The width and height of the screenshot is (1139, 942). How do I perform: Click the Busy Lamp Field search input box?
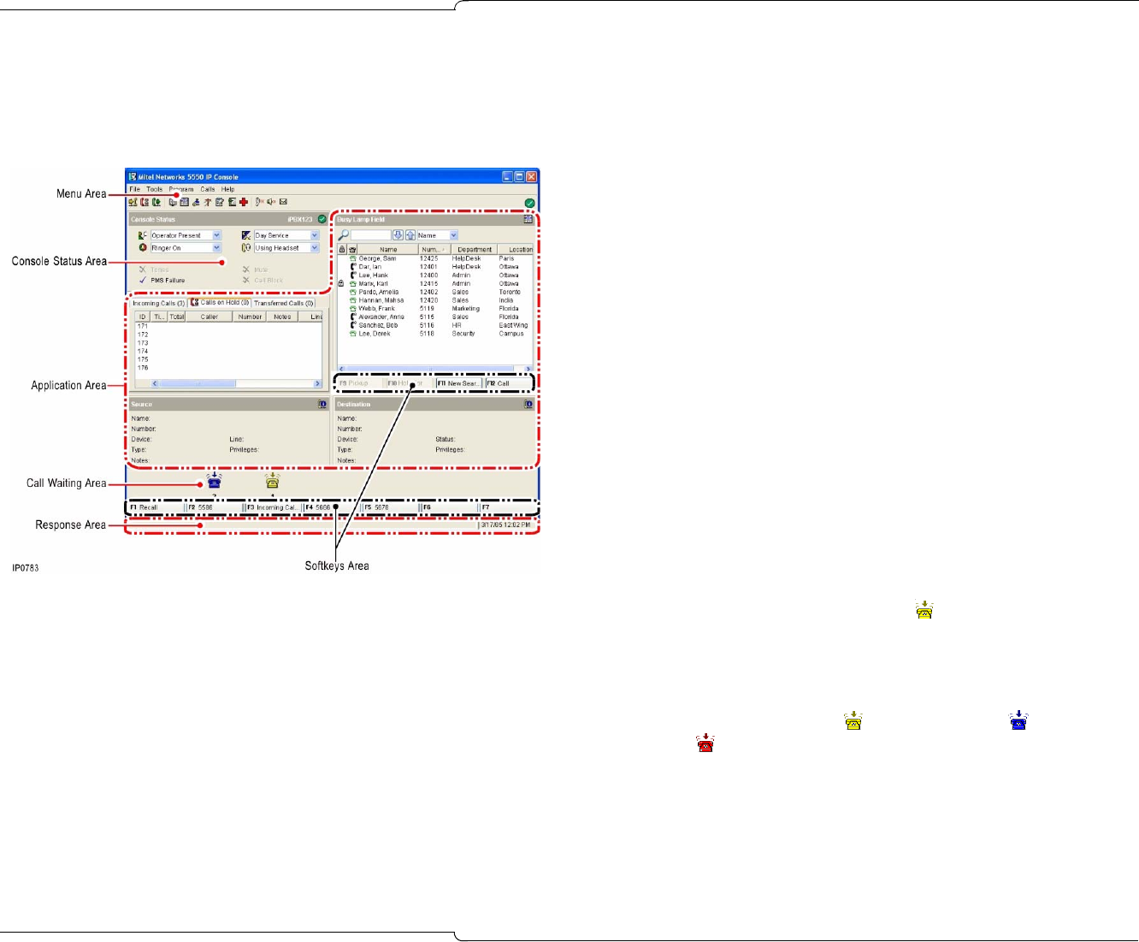[371, 235]
